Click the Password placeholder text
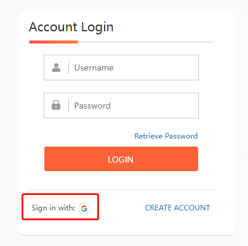 pyautogui.click(x=92, y=106)
